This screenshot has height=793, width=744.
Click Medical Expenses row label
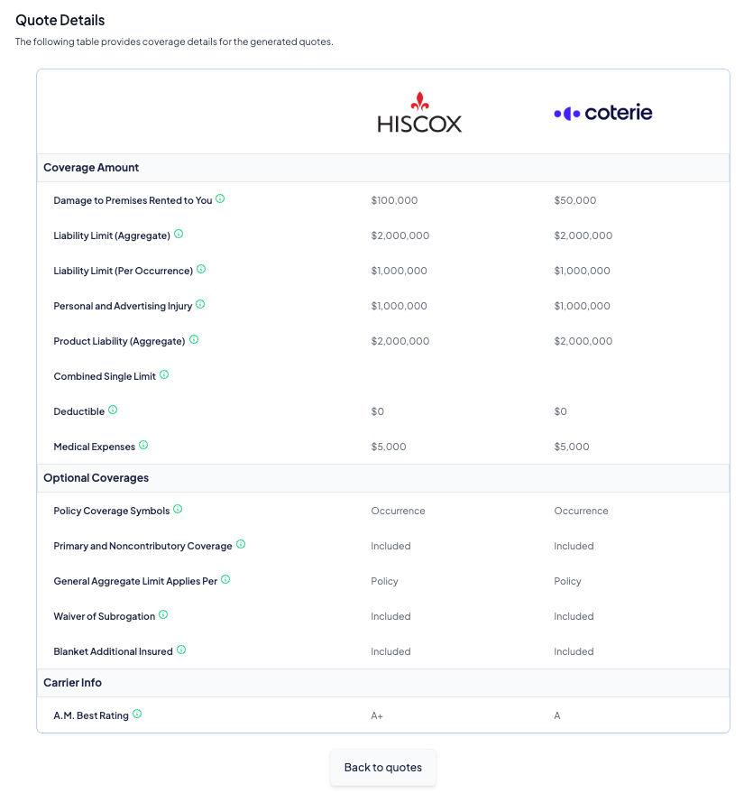pos(95,447)
